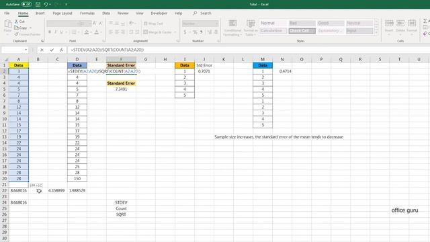Click the Copy button
The width and height of the screenshot is (430, 242).
pyautogui.click(x=21, y=28)
